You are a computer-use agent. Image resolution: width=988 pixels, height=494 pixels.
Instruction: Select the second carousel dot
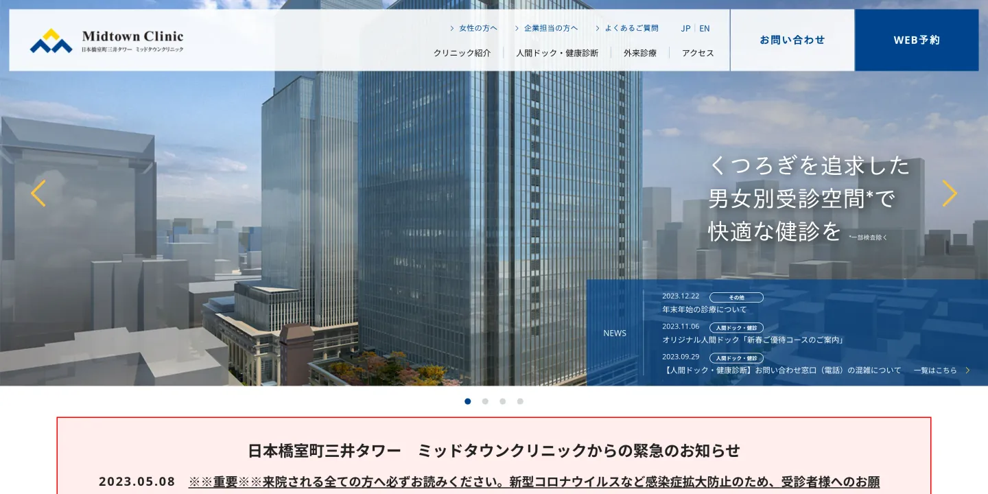point(485,401)
